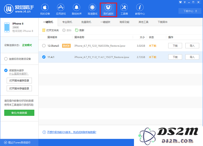Image resolution: width=203 pixels, height=146 pixels.
Task: Maximize the i4 window
Action: (x=193, y=2)
